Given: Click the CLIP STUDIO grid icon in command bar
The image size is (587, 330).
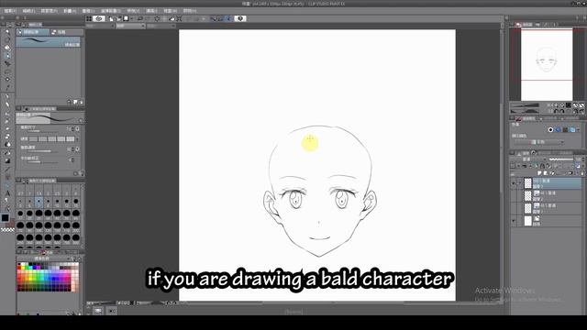Looking at the screenshot, I should [89, 18].
